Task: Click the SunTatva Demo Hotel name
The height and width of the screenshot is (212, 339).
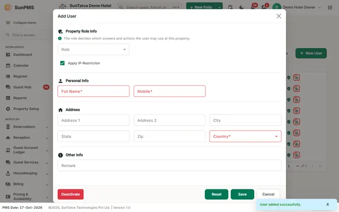Action: tap(90, 6)
